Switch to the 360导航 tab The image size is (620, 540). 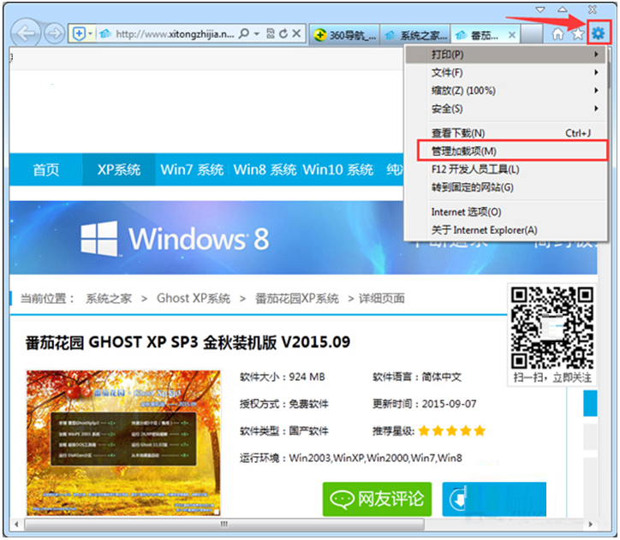coord(344,35)
